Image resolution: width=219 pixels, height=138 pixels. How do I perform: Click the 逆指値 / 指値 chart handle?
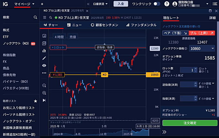tap(104, 47)
